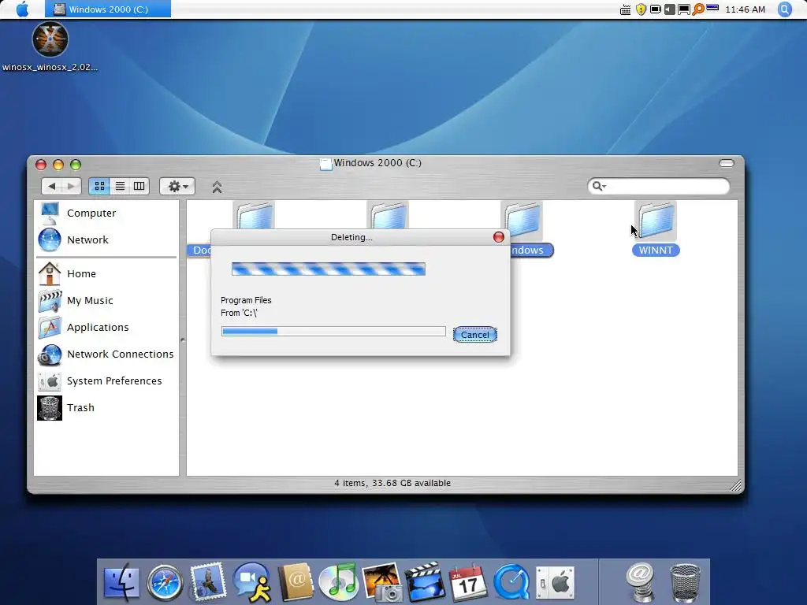The image size is (807, 605).
Task: Launch iTunes from the dock
Action: pos(338,582)
